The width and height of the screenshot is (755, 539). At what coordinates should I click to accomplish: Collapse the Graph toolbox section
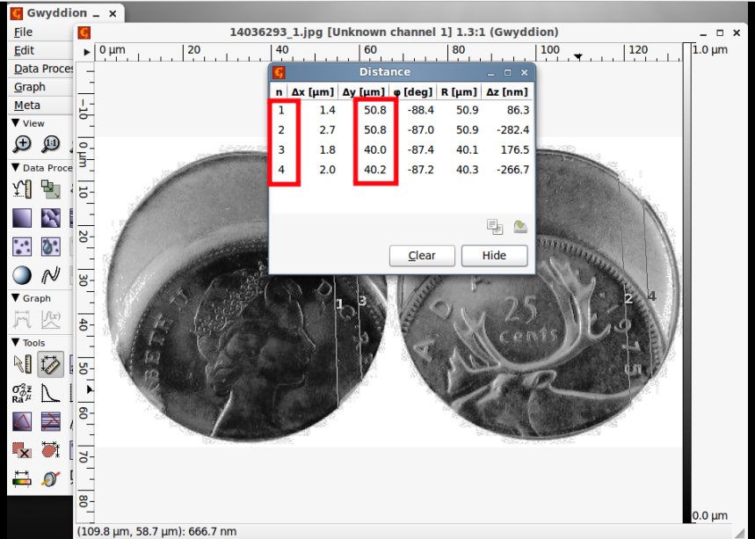[16, 298]
